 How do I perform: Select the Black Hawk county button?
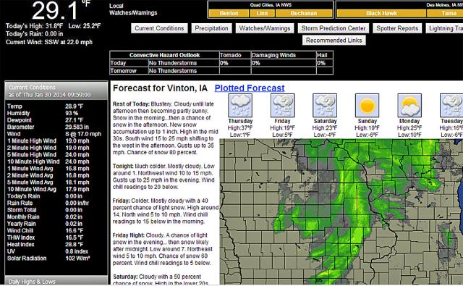(x=381, y=13)
